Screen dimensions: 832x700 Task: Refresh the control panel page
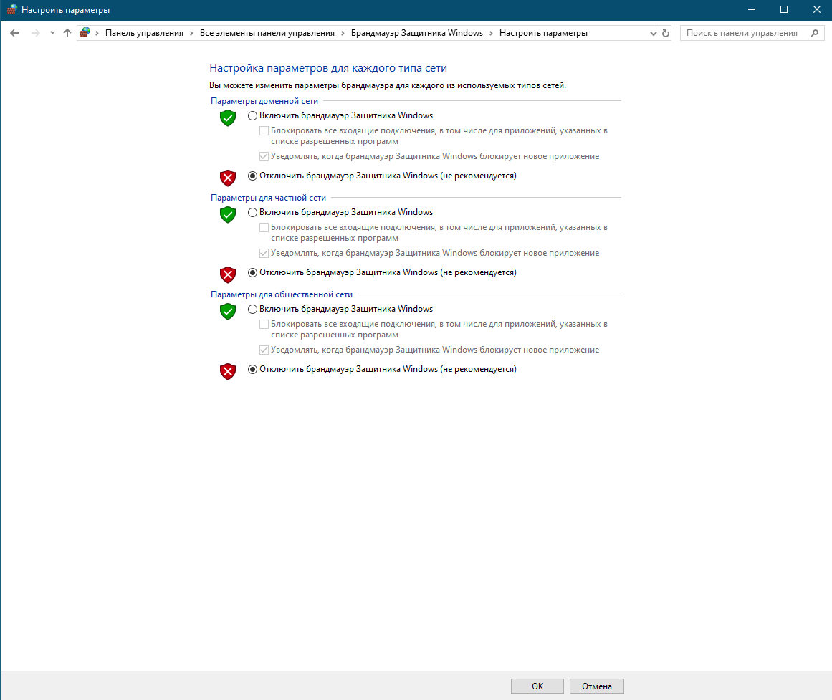(x=666, y=34)
